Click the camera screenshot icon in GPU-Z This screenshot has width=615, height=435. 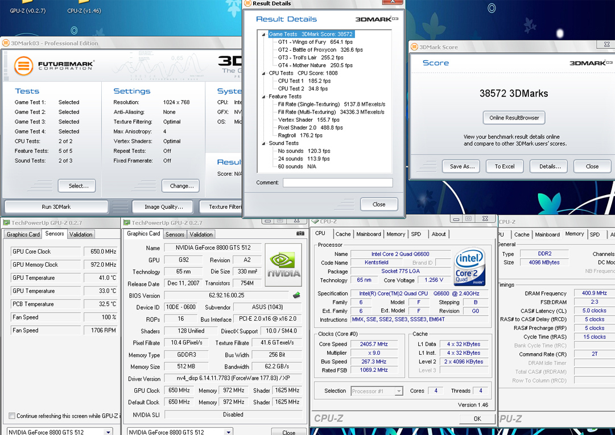point(300,233)
